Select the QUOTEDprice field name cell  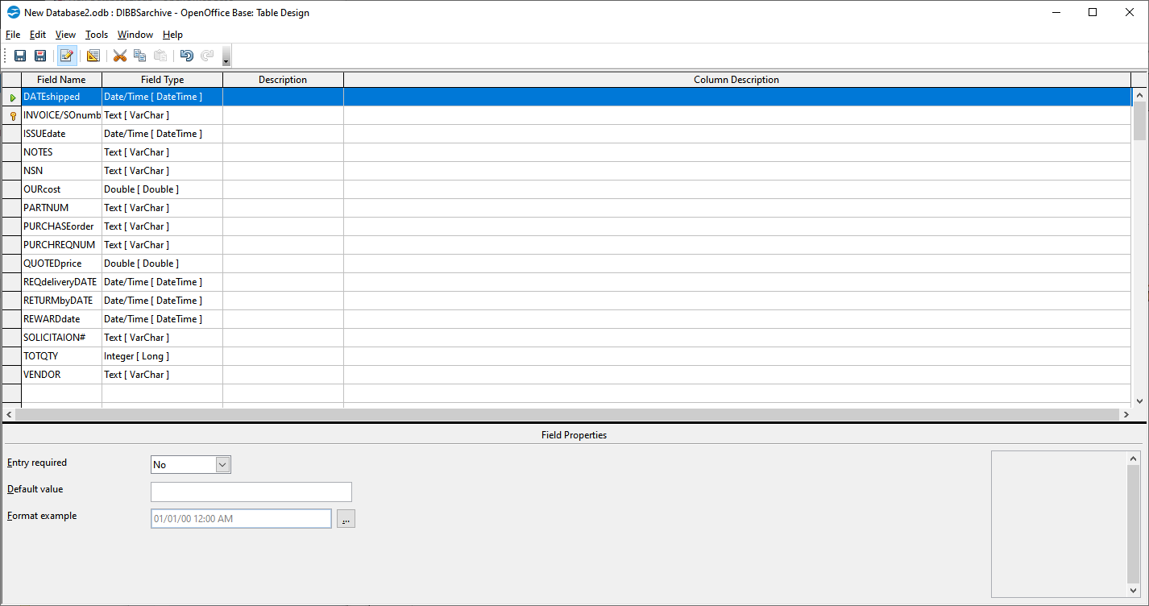pyautogui.click(x=61, y=264)
